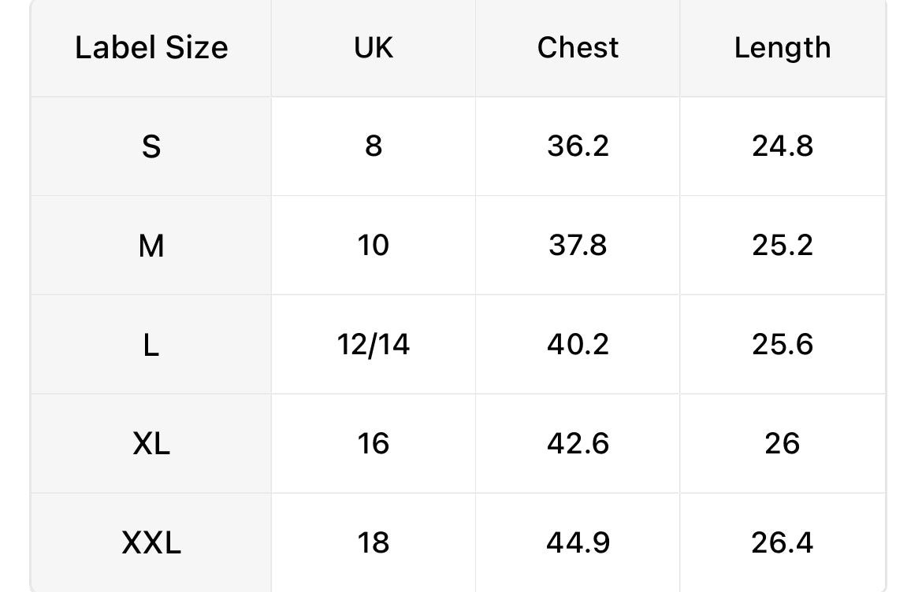
Task: Click the chest value 37.8
Action: [x=578, y=246]
